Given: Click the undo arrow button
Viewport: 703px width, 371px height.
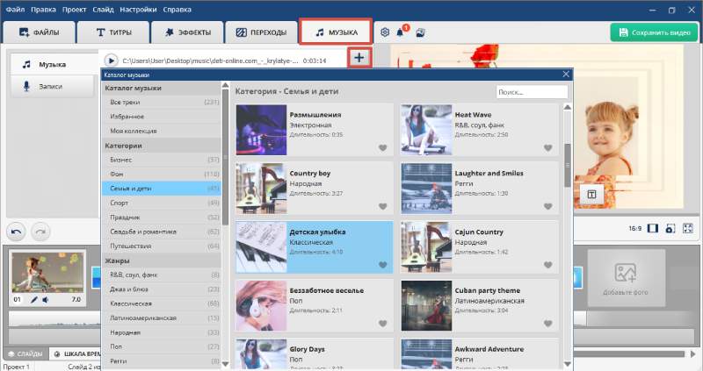Looking at the screenshot, I should coord(16,232).
